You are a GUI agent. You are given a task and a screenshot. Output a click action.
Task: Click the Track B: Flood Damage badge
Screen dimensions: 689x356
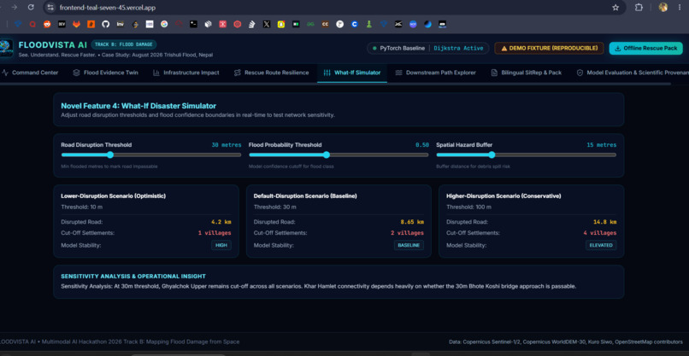click(124, 44)
